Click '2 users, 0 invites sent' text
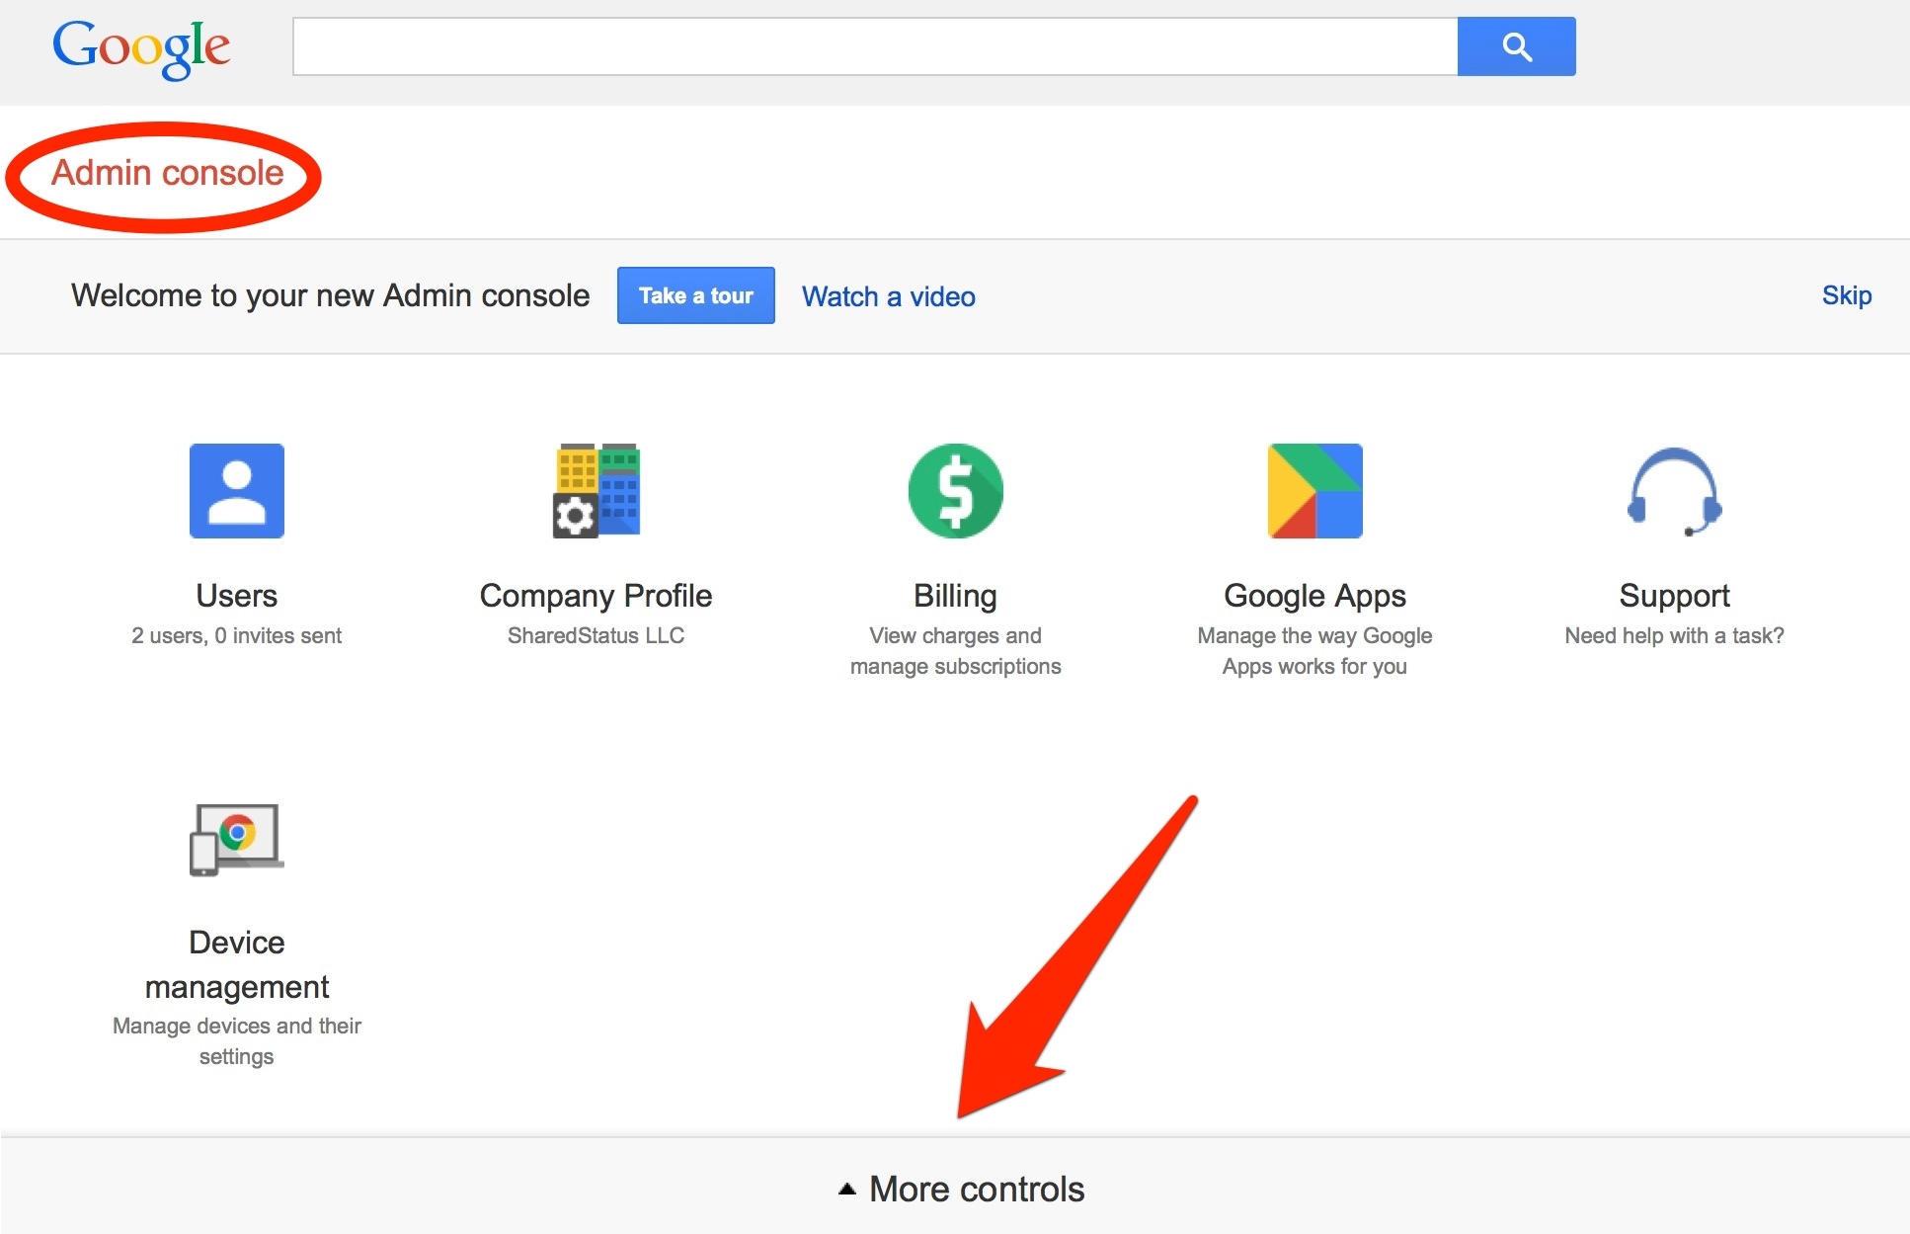Image resolution: width=1910 pixels, height=1234 pixels. click(x=237, y=635)
